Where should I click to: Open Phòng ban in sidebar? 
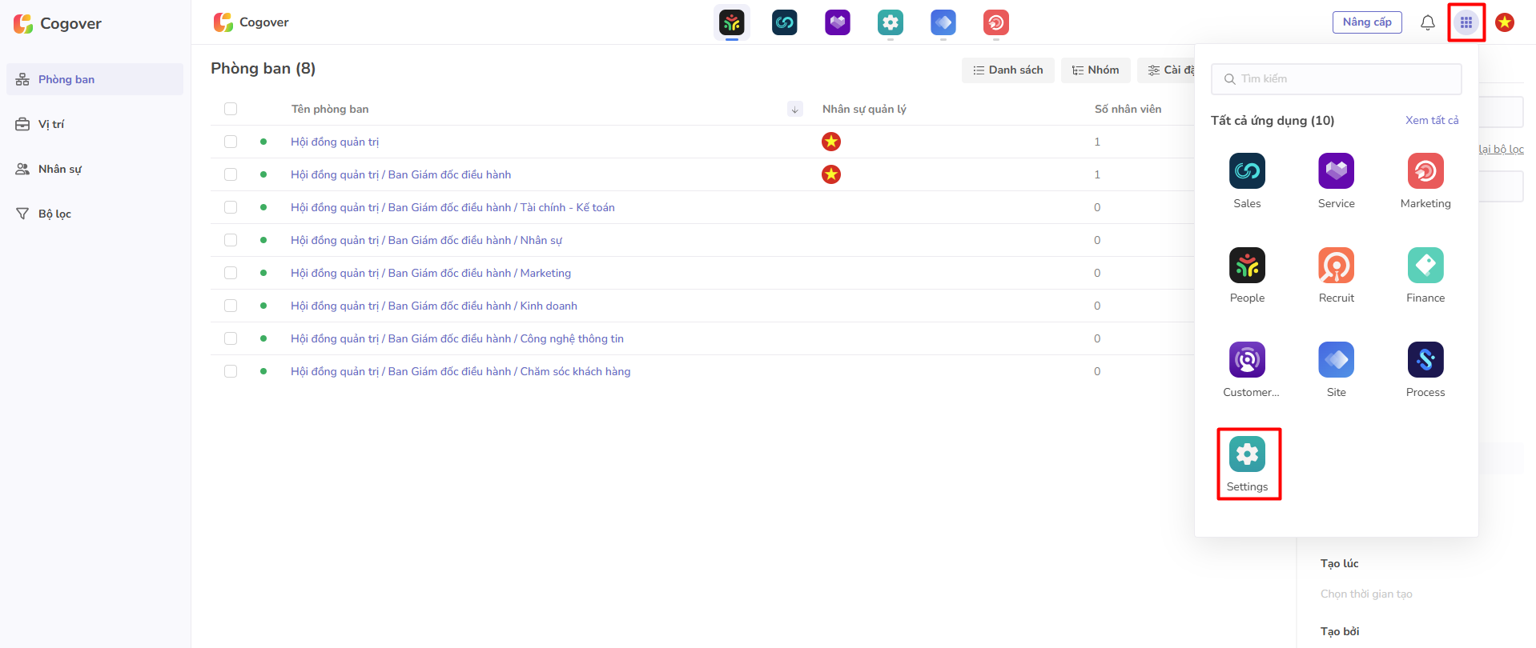(x=94, y=79)
